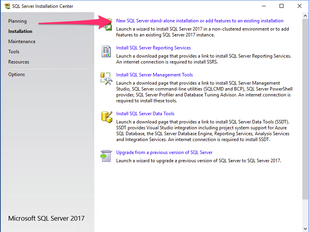309x232 pixels.
Task: Click the Management Tools hammer and wrench icon
Action: 106,78
